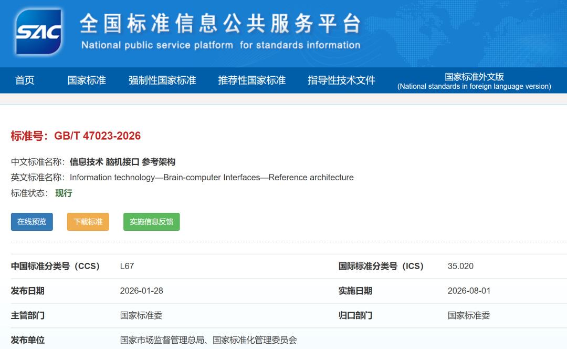Click the 现行 status text
Screen dimensions: 567x349
[64, 193]
